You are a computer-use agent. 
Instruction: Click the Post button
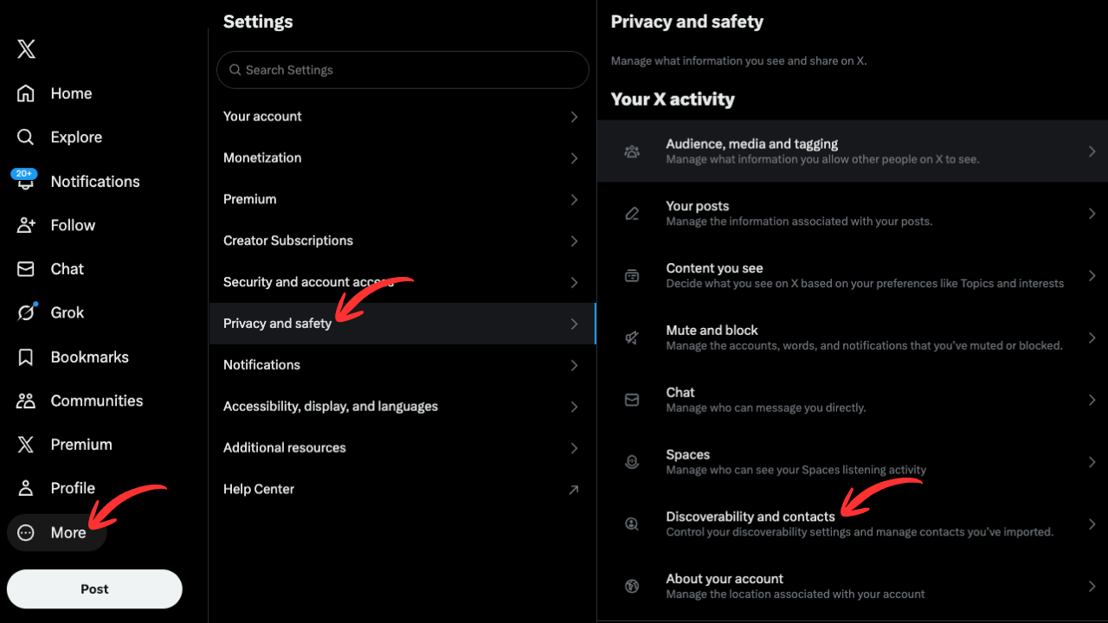(x=93, y=588)
